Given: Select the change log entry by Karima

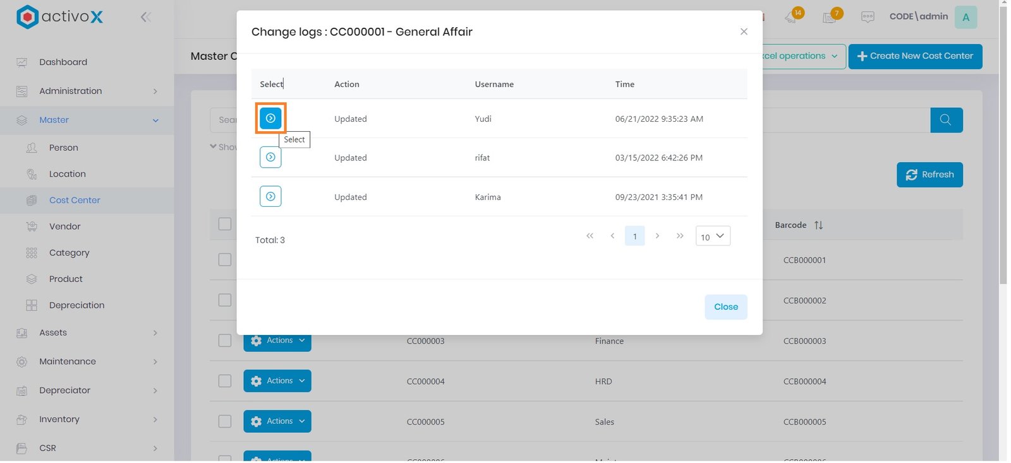Looking at the screenshot, I should click(270, 197).
